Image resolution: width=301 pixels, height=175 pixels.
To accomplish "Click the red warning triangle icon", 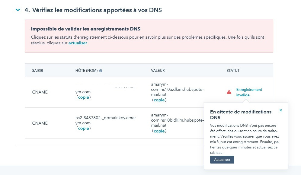I will 229,92.
